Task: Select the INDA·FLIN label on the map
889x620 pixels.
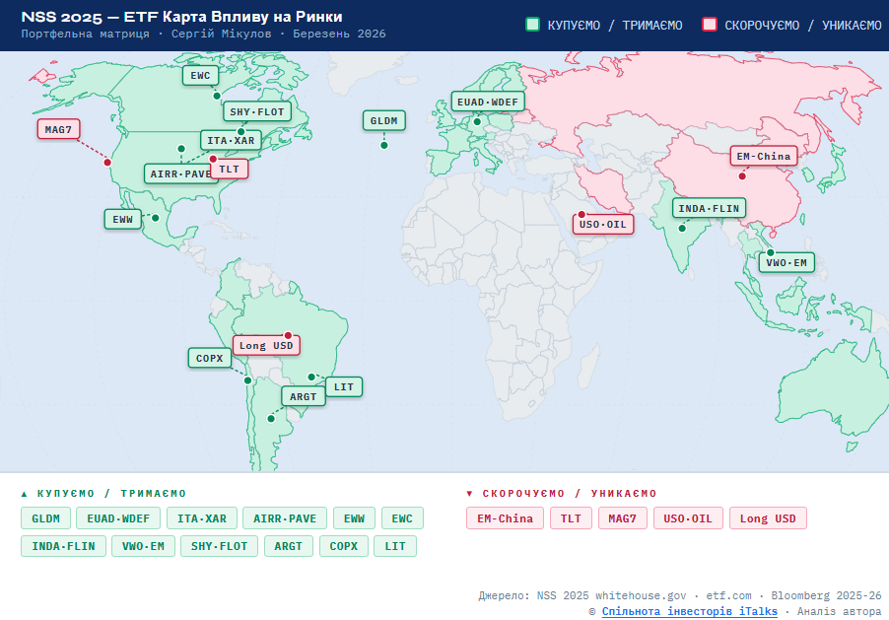Action: pyautogui.click(x=710, y=208)
